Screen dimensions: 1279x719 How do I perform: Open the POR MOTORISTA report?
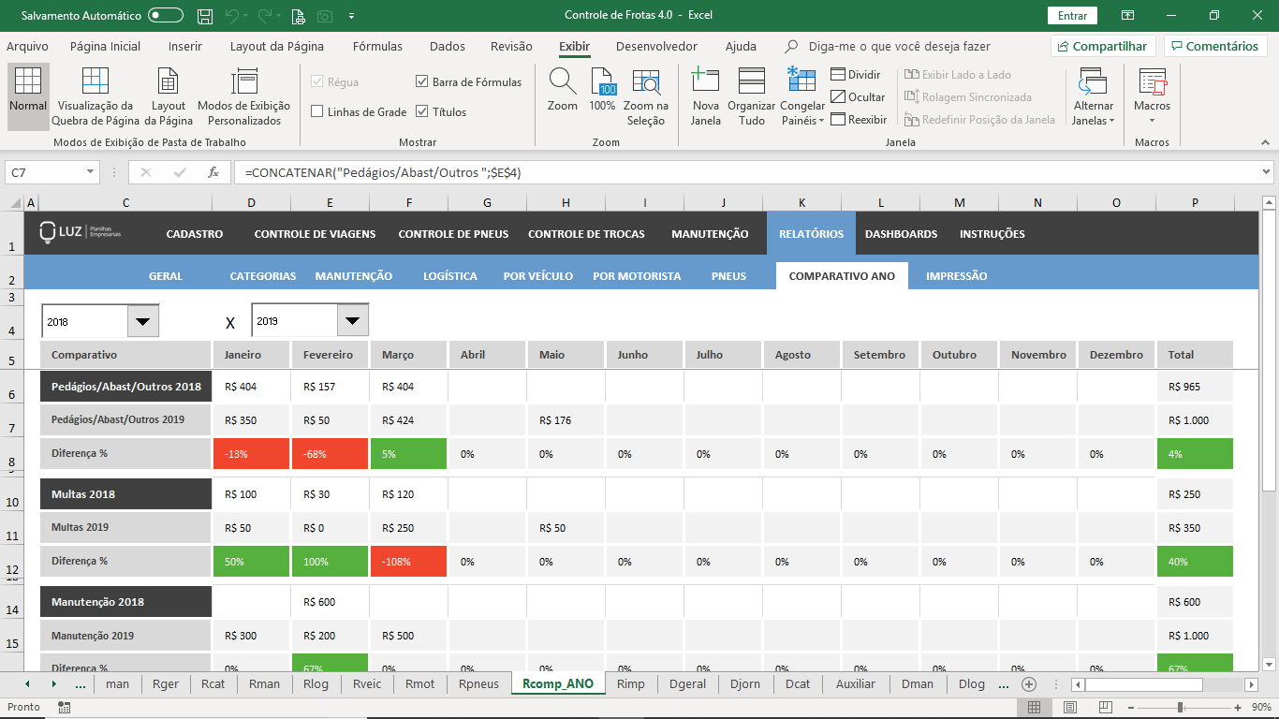pos(637,276)
